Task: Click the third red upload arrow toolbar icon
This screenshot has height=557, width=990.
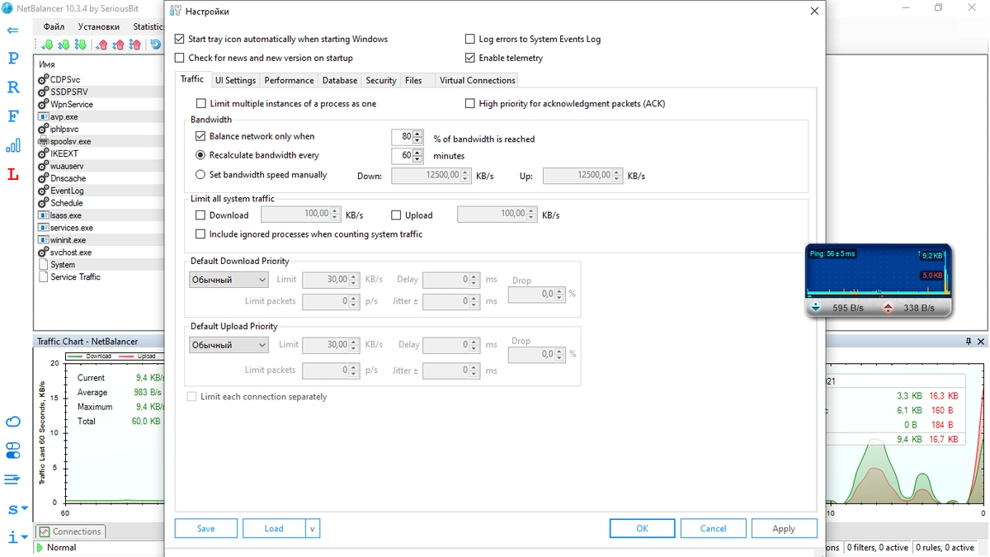Action: pyautogui.click(x=135, y=45)
